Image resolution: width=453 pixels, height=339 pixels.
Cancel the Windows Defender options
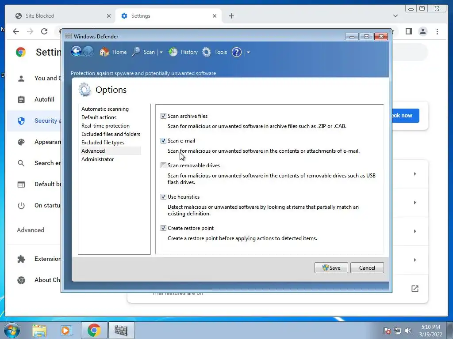(x=367, y=268)
